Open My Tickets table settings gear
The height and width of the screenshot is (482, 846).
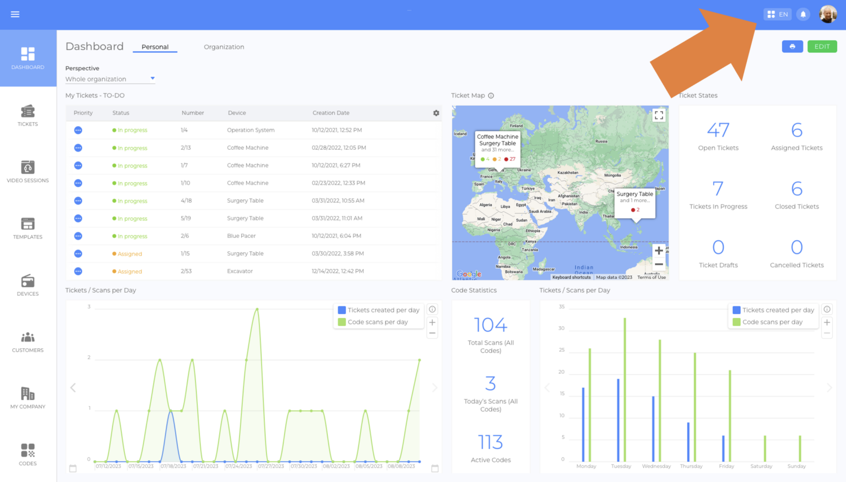pyautogui.click(x=436, y=113)
